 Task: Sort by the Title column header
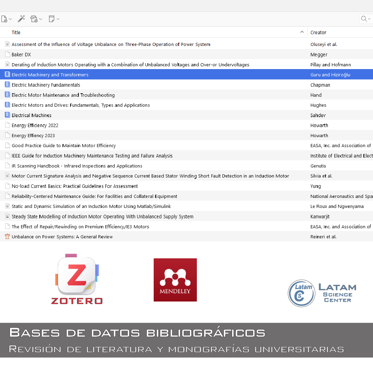pyautogui.click(x=16, y=32)
